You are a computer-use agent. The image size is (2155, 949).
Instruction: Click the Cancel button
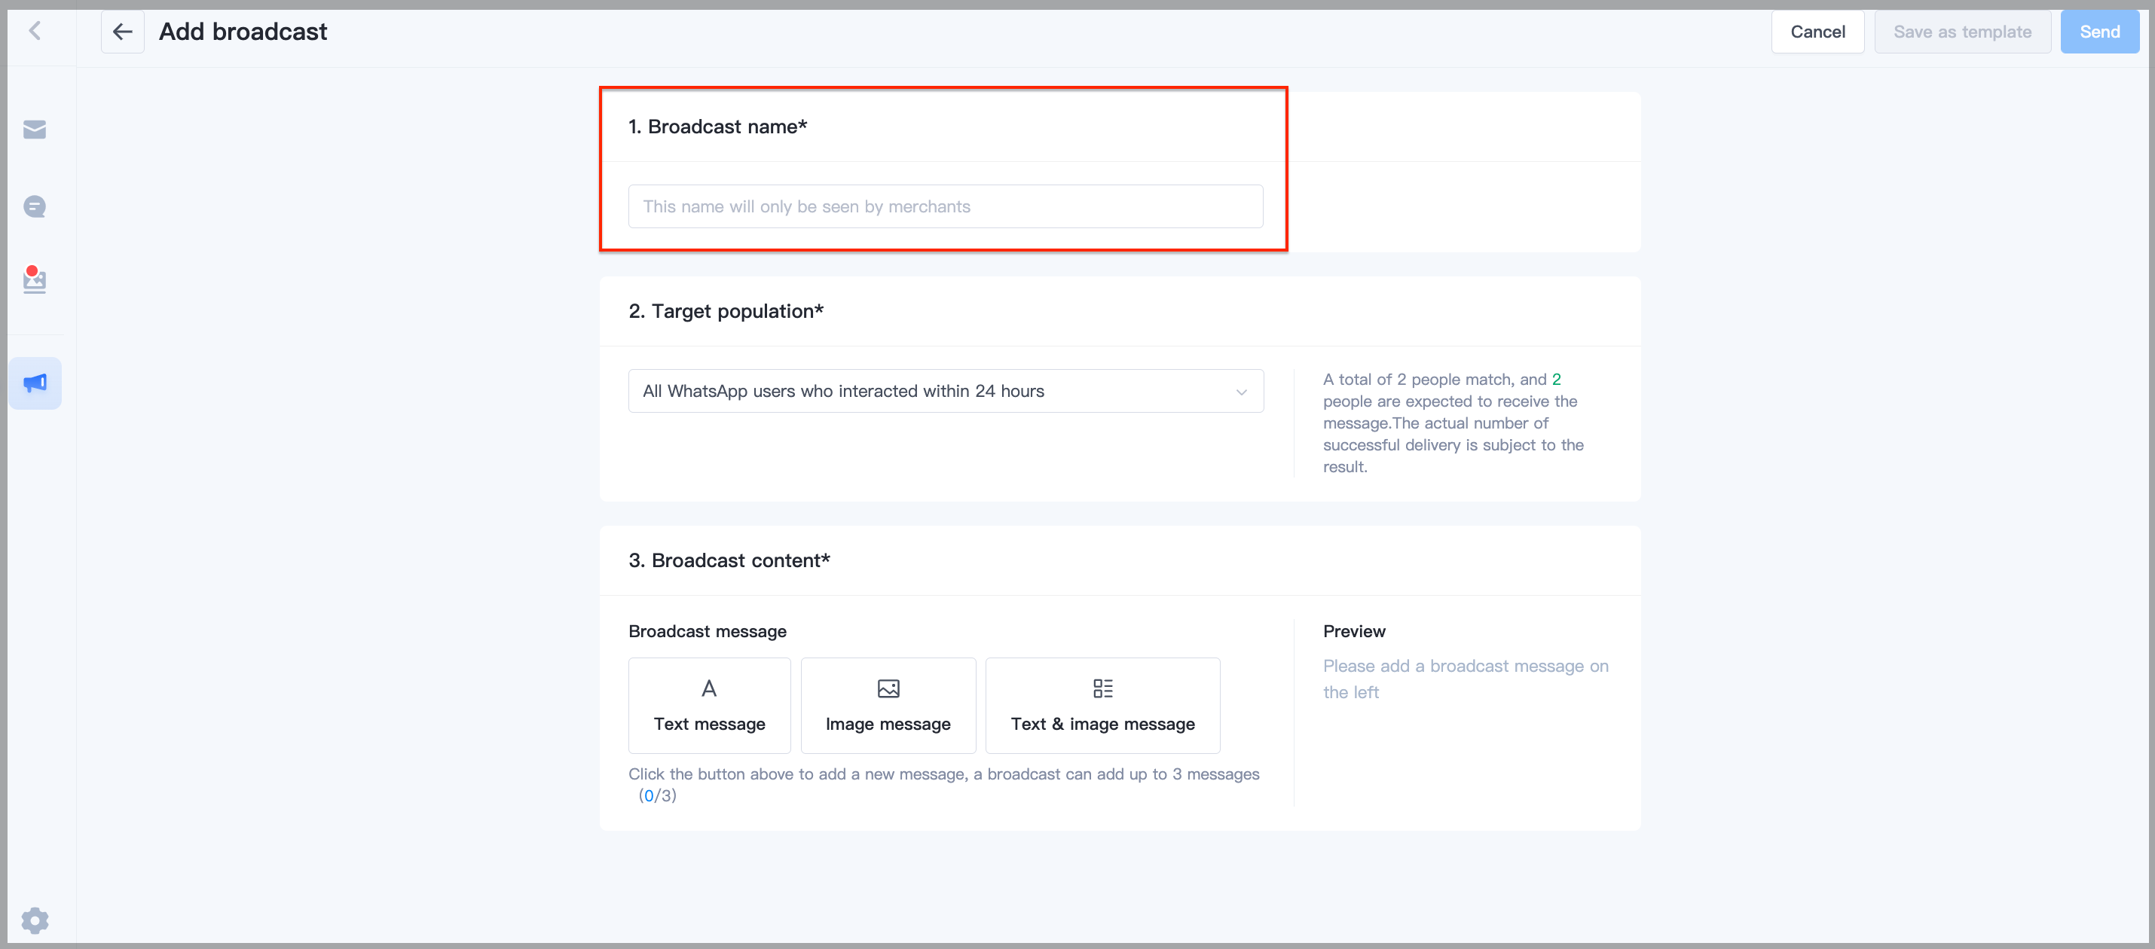coord(1817,32)
